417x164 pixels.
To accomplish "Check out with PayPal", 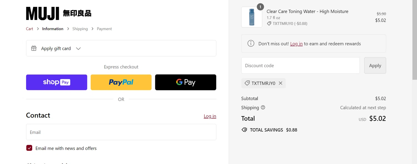I will (121, 82).
